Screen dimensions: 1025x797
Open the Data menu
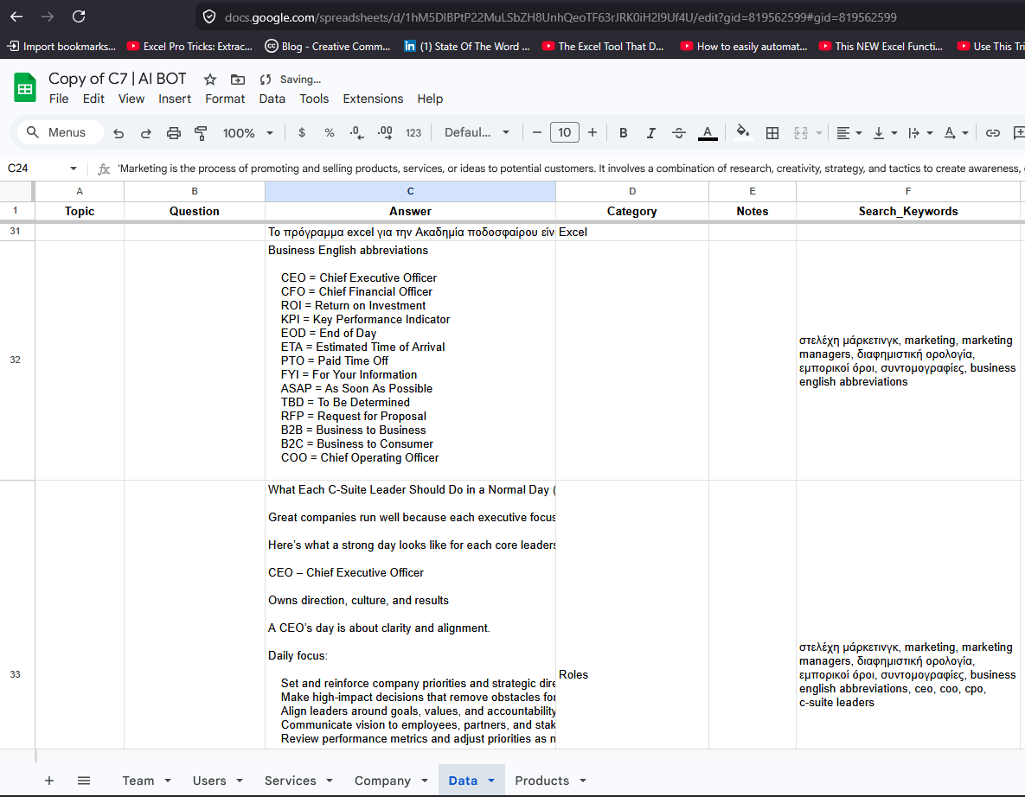272,99
